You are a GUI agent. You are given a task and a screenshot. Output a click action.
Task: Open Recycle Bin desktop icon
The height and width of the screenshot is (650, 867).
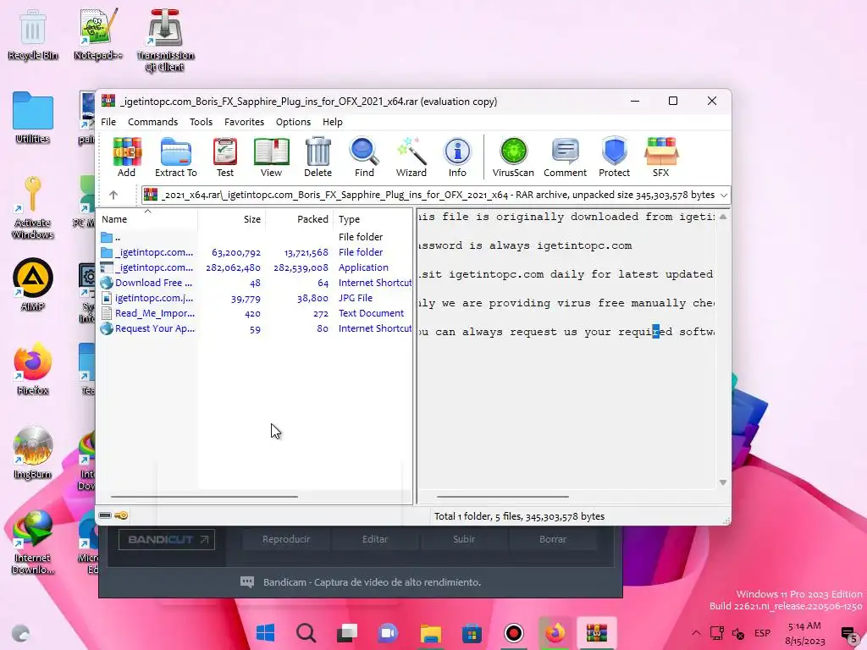click(33, 34)
